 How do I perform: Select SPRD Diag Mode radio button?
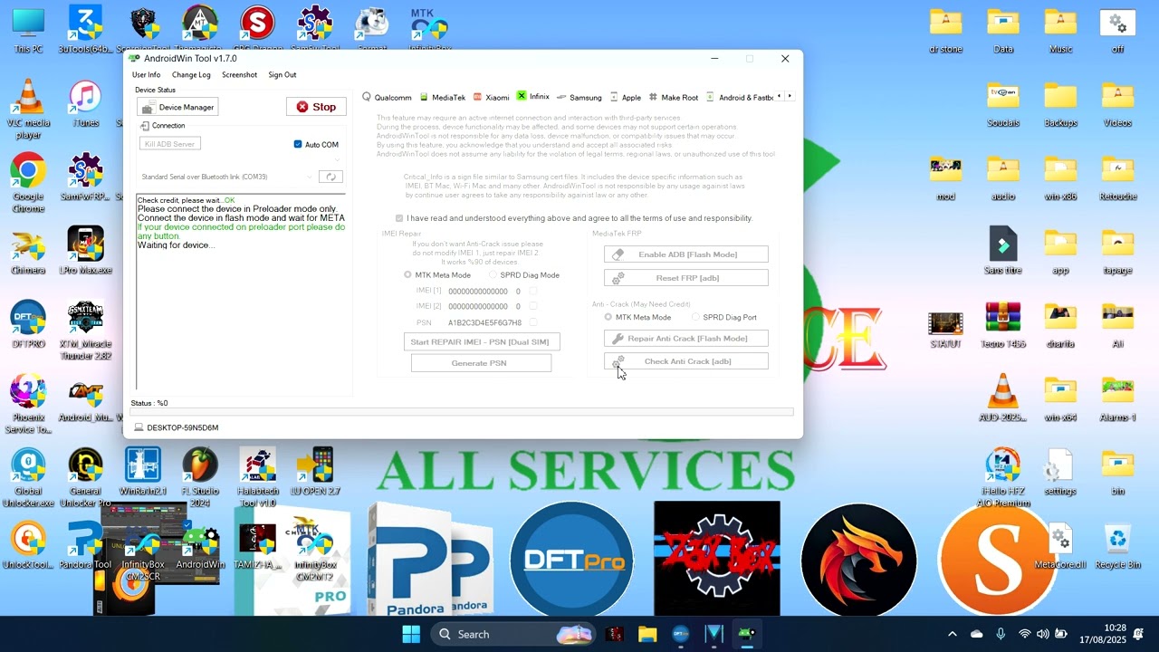tap(523, 275)
